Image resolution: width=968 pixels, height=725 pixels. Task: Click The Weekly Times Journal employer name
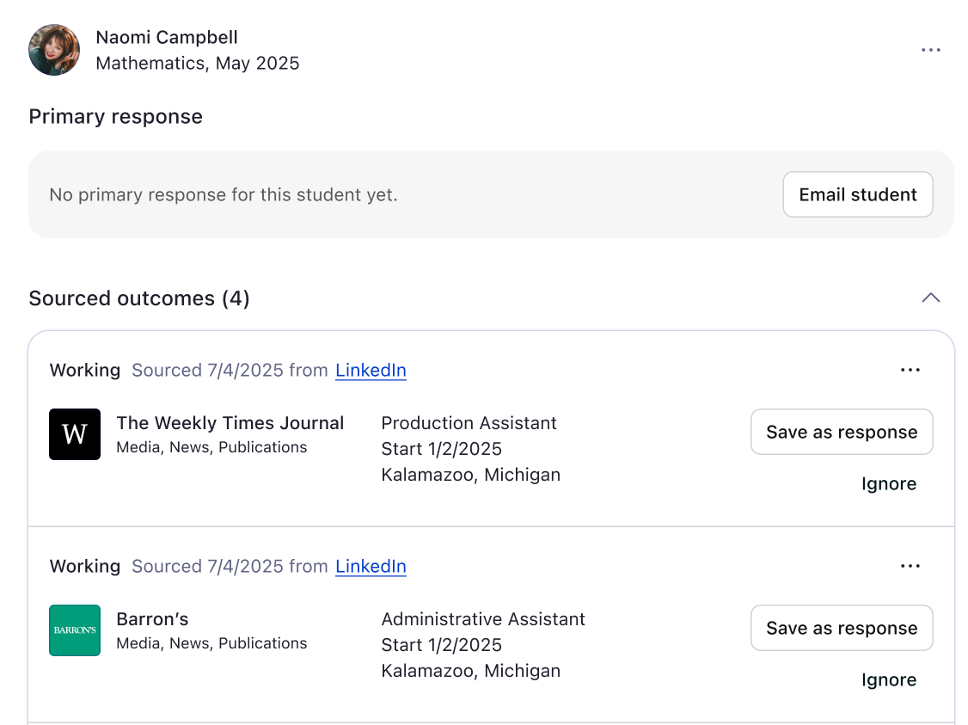(x=230, y=422)
